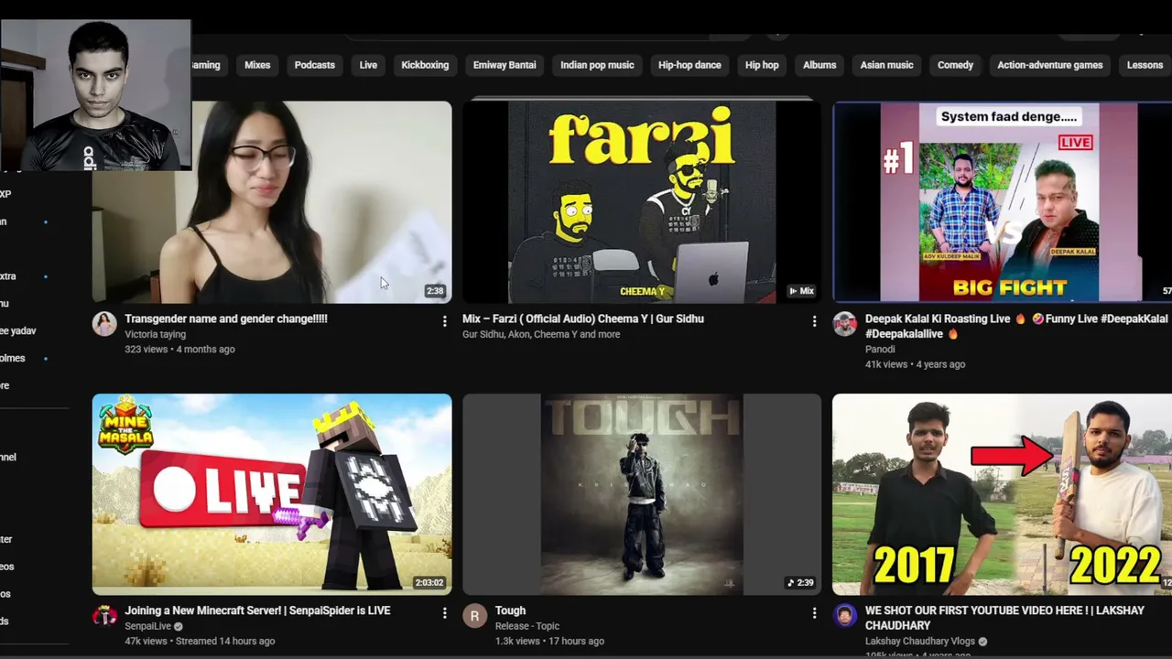Visit the Panodi channel name
1172x659 pixels.
point(880,349)
